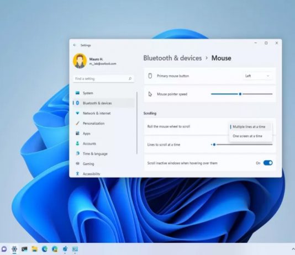Image resolution: width=295 pixels, height=255 pixels.
Task: Click the Bluetooth icon in sidebar
Action: pyautogui.click(x=77, y=103)
